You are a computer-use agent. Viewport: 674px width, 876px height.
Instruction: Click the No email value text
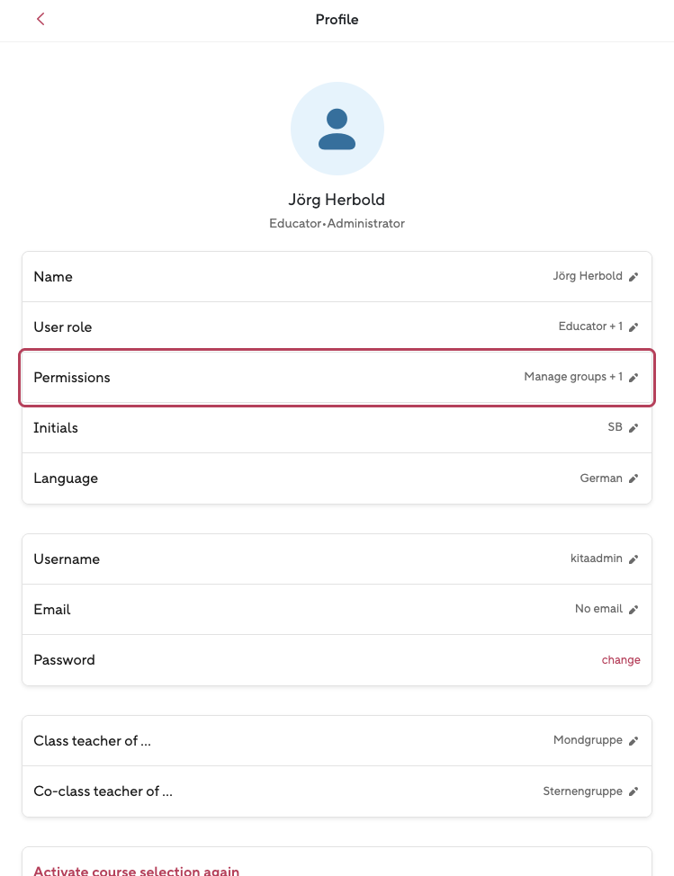(598, 609)
